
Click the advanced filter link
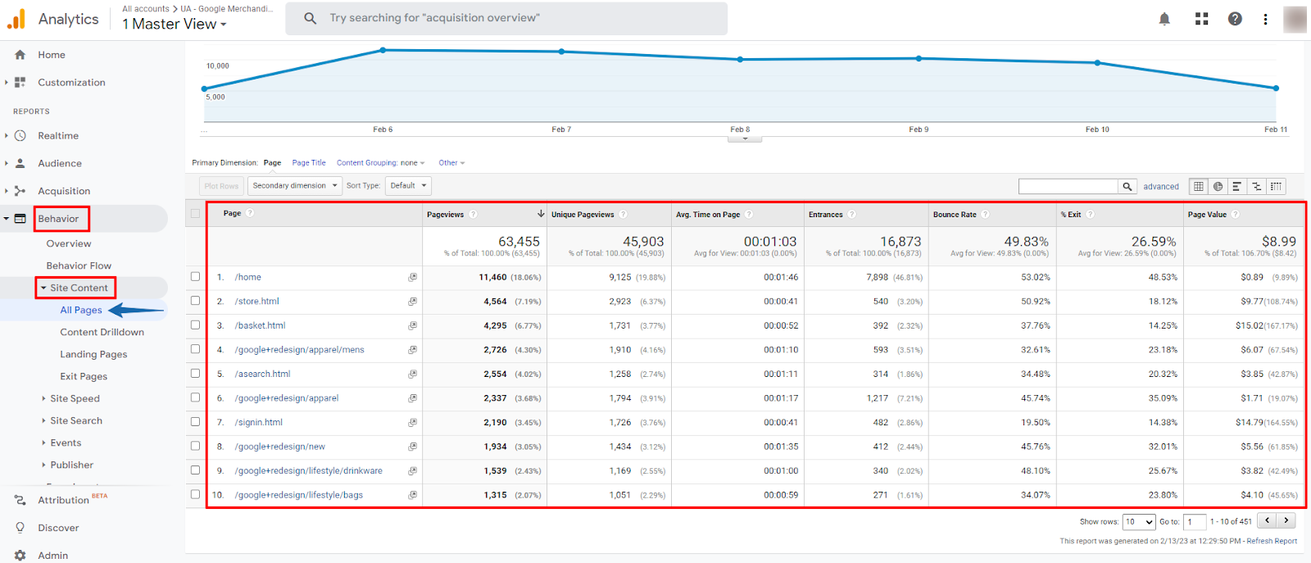tap(1161, 187)
